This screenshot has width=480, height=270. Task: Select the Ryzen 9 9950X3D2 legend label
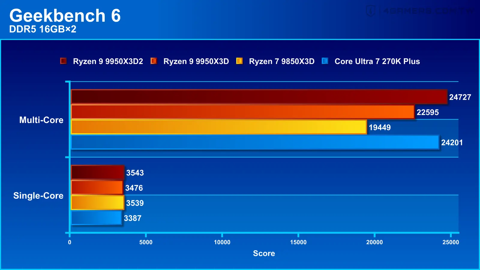108,61
